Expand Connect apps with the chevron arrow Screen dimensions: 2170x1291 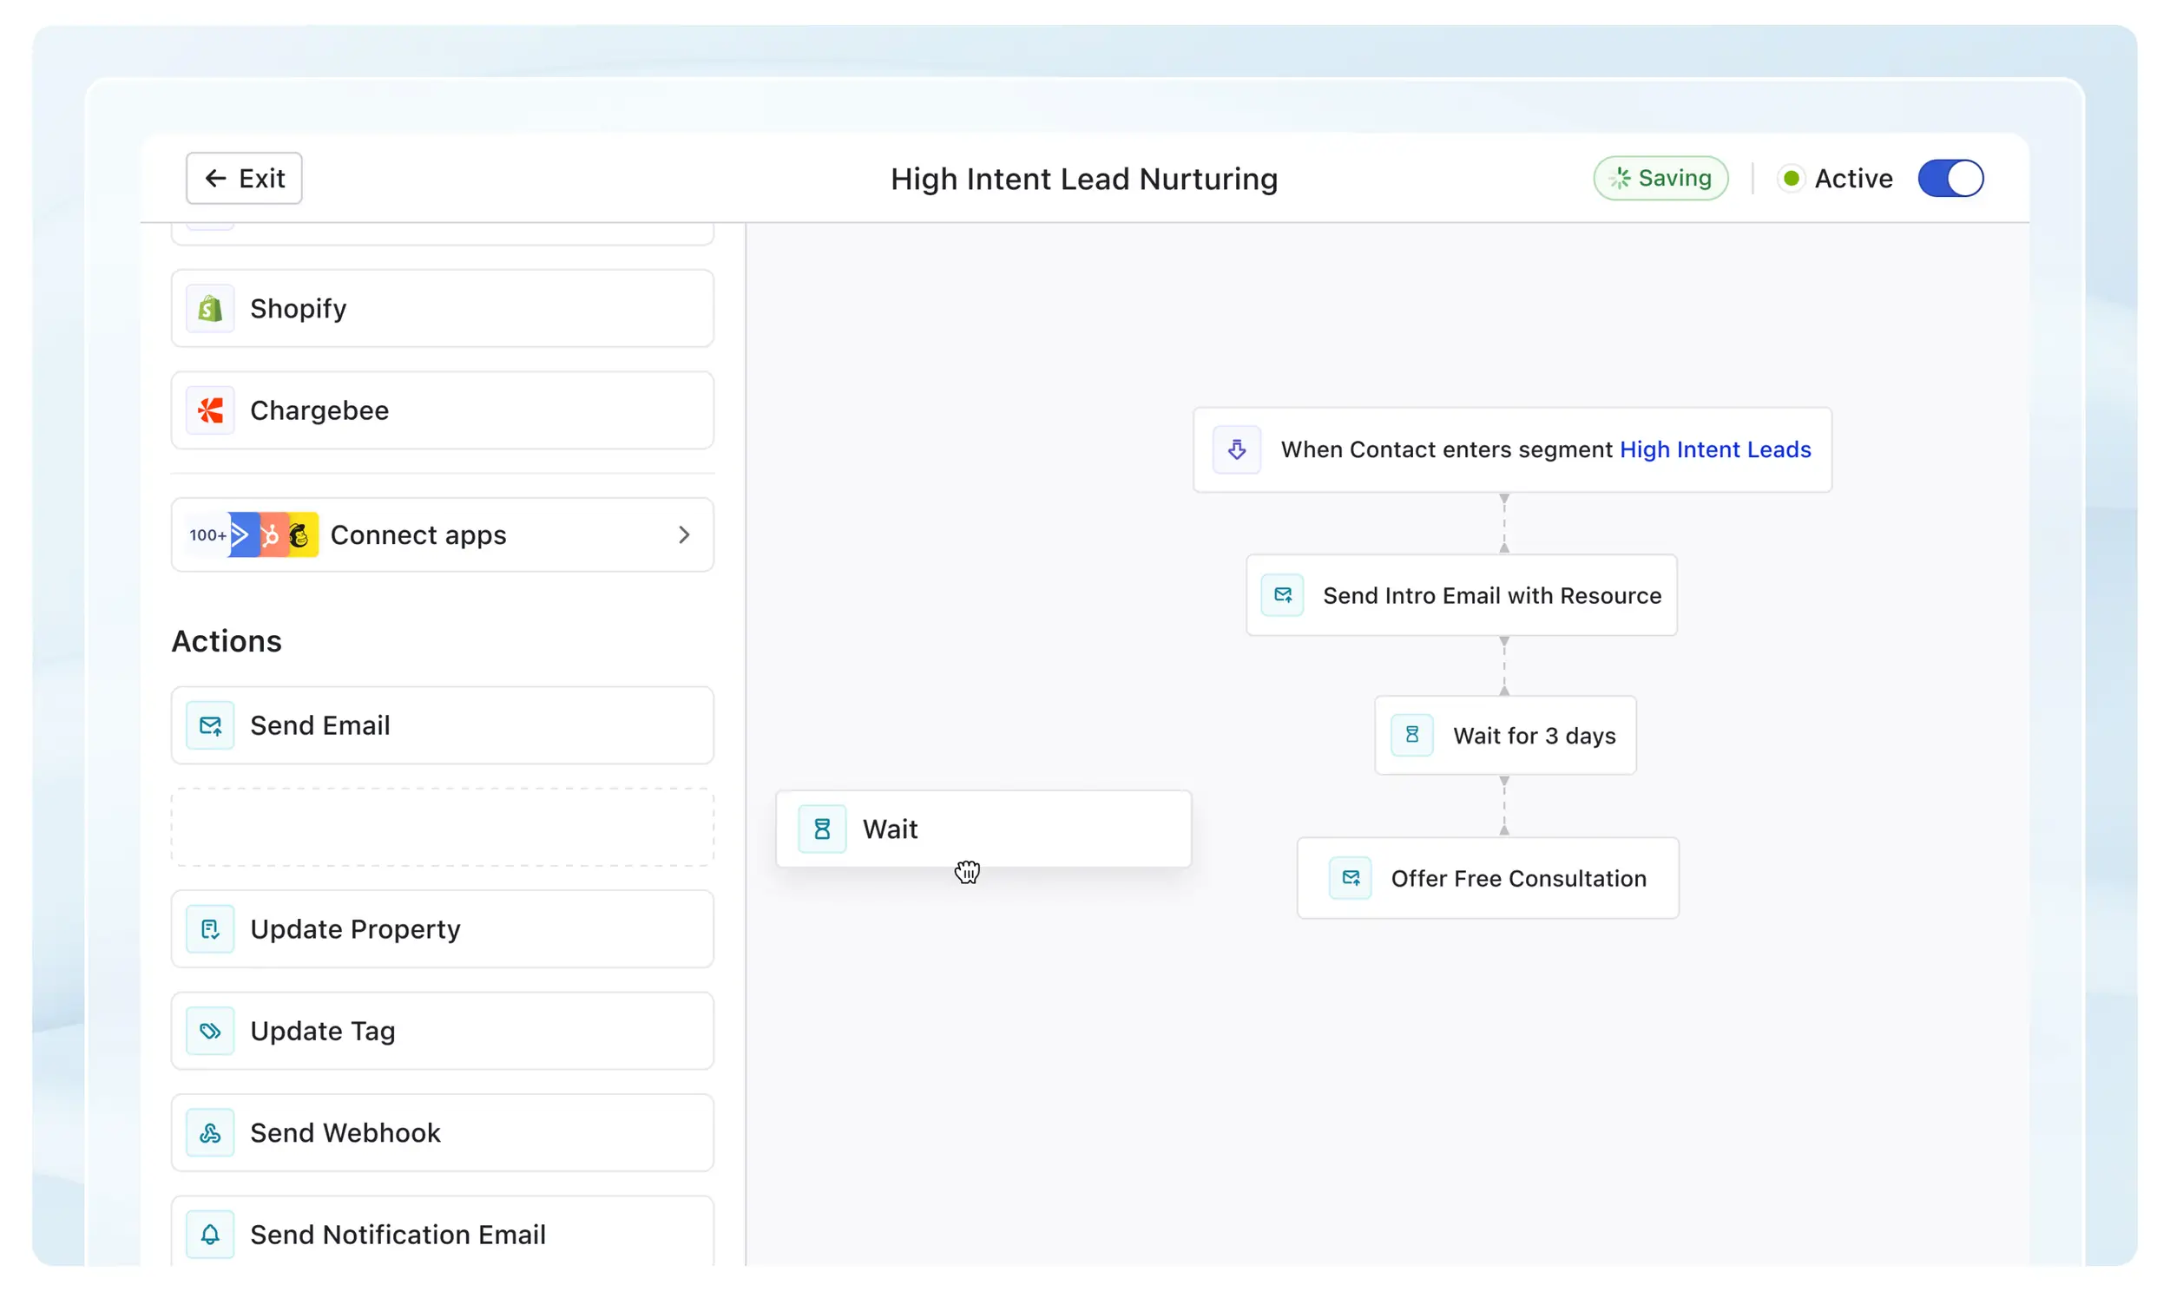tap(683, 534)
